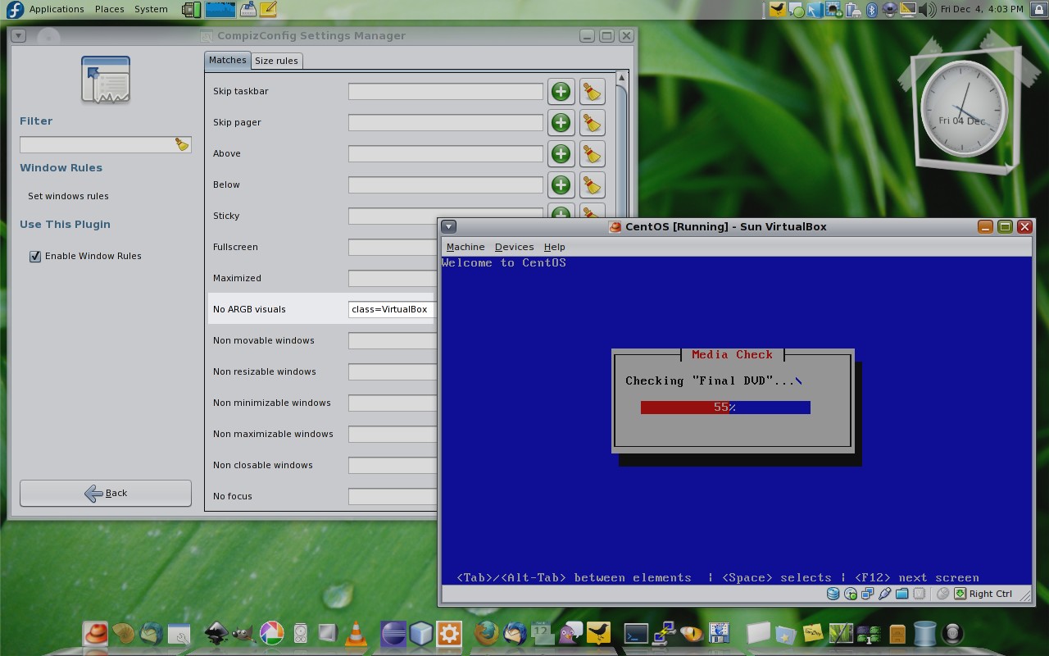The image size is (1049, 656).
Task: Click the desktop analog clock widget
Action: 963,111
